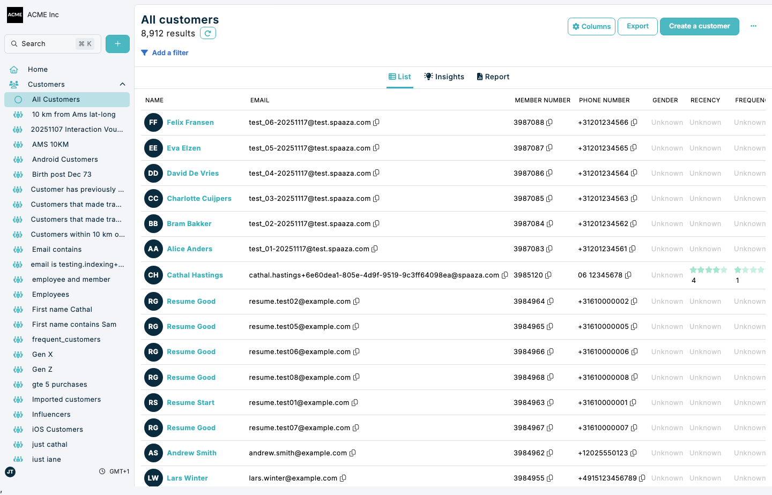Copy Cathal Hastings' member number

click(550, 275)
